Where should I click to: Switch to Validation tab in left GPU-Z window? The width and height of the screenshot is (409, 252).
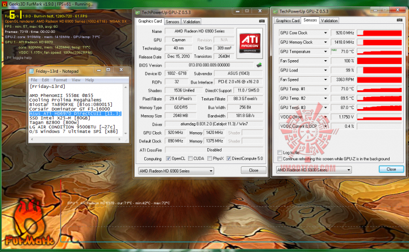[x=191, y=22]
